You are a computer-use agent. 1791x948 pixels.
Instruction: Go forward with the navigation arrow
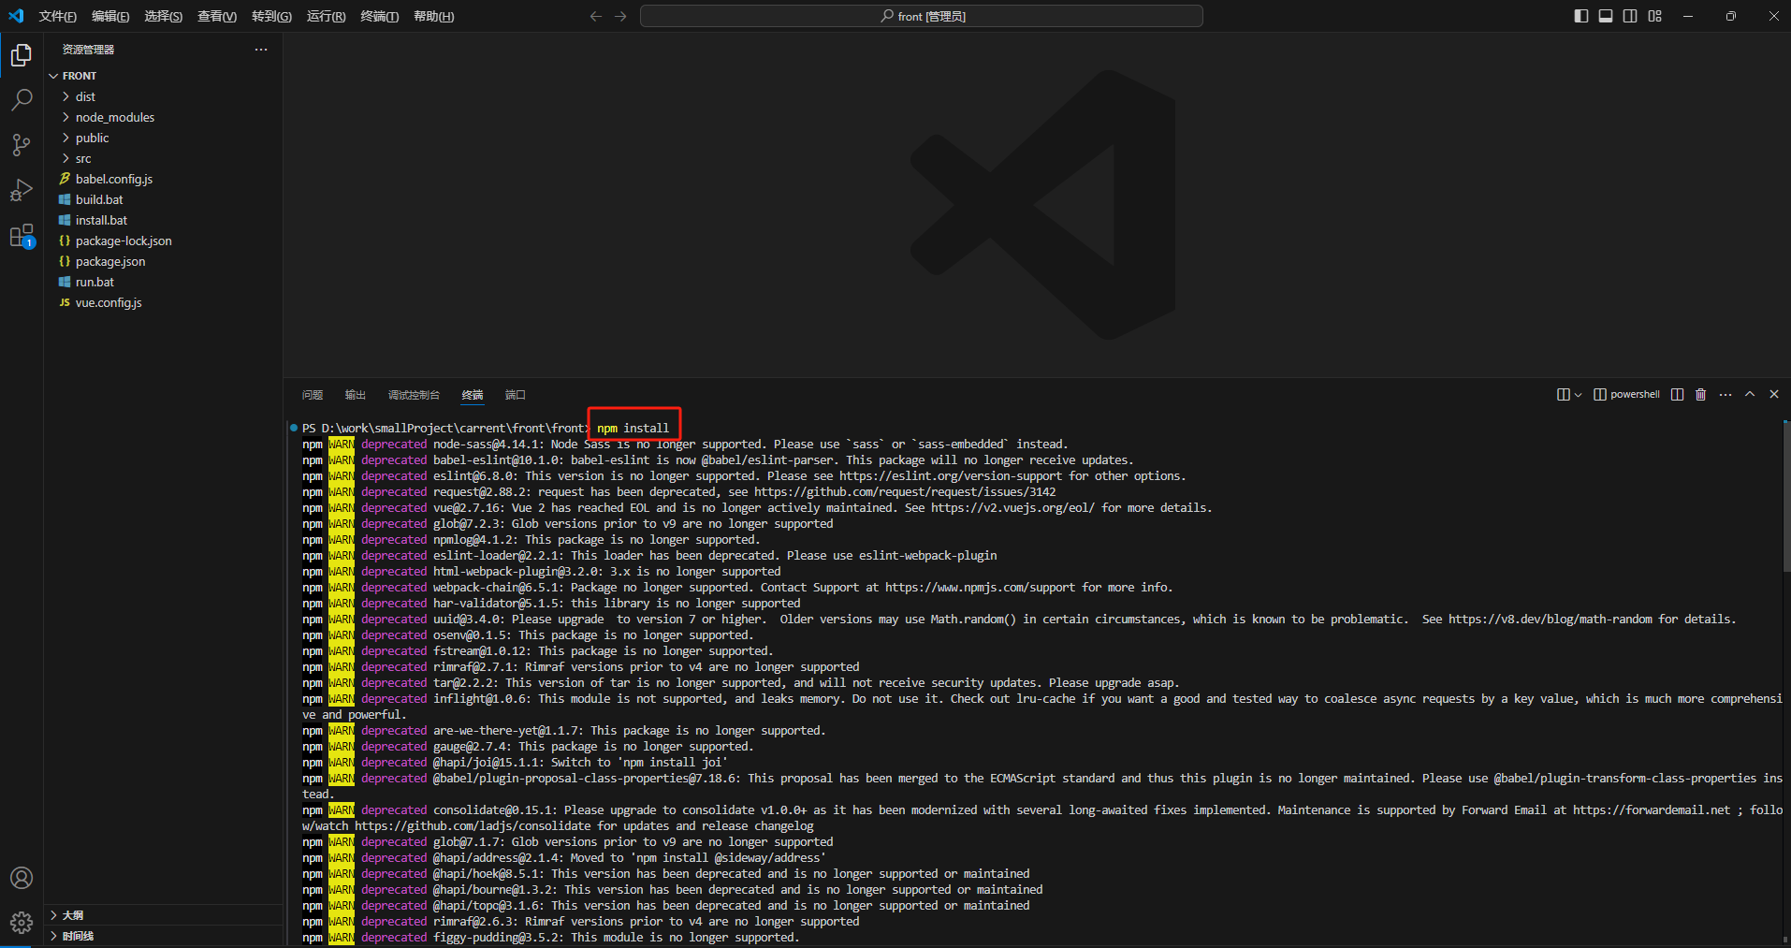tap(620, 16)
